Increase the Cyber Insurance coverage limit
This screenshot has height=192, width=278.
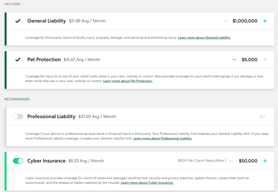(265, 161)
